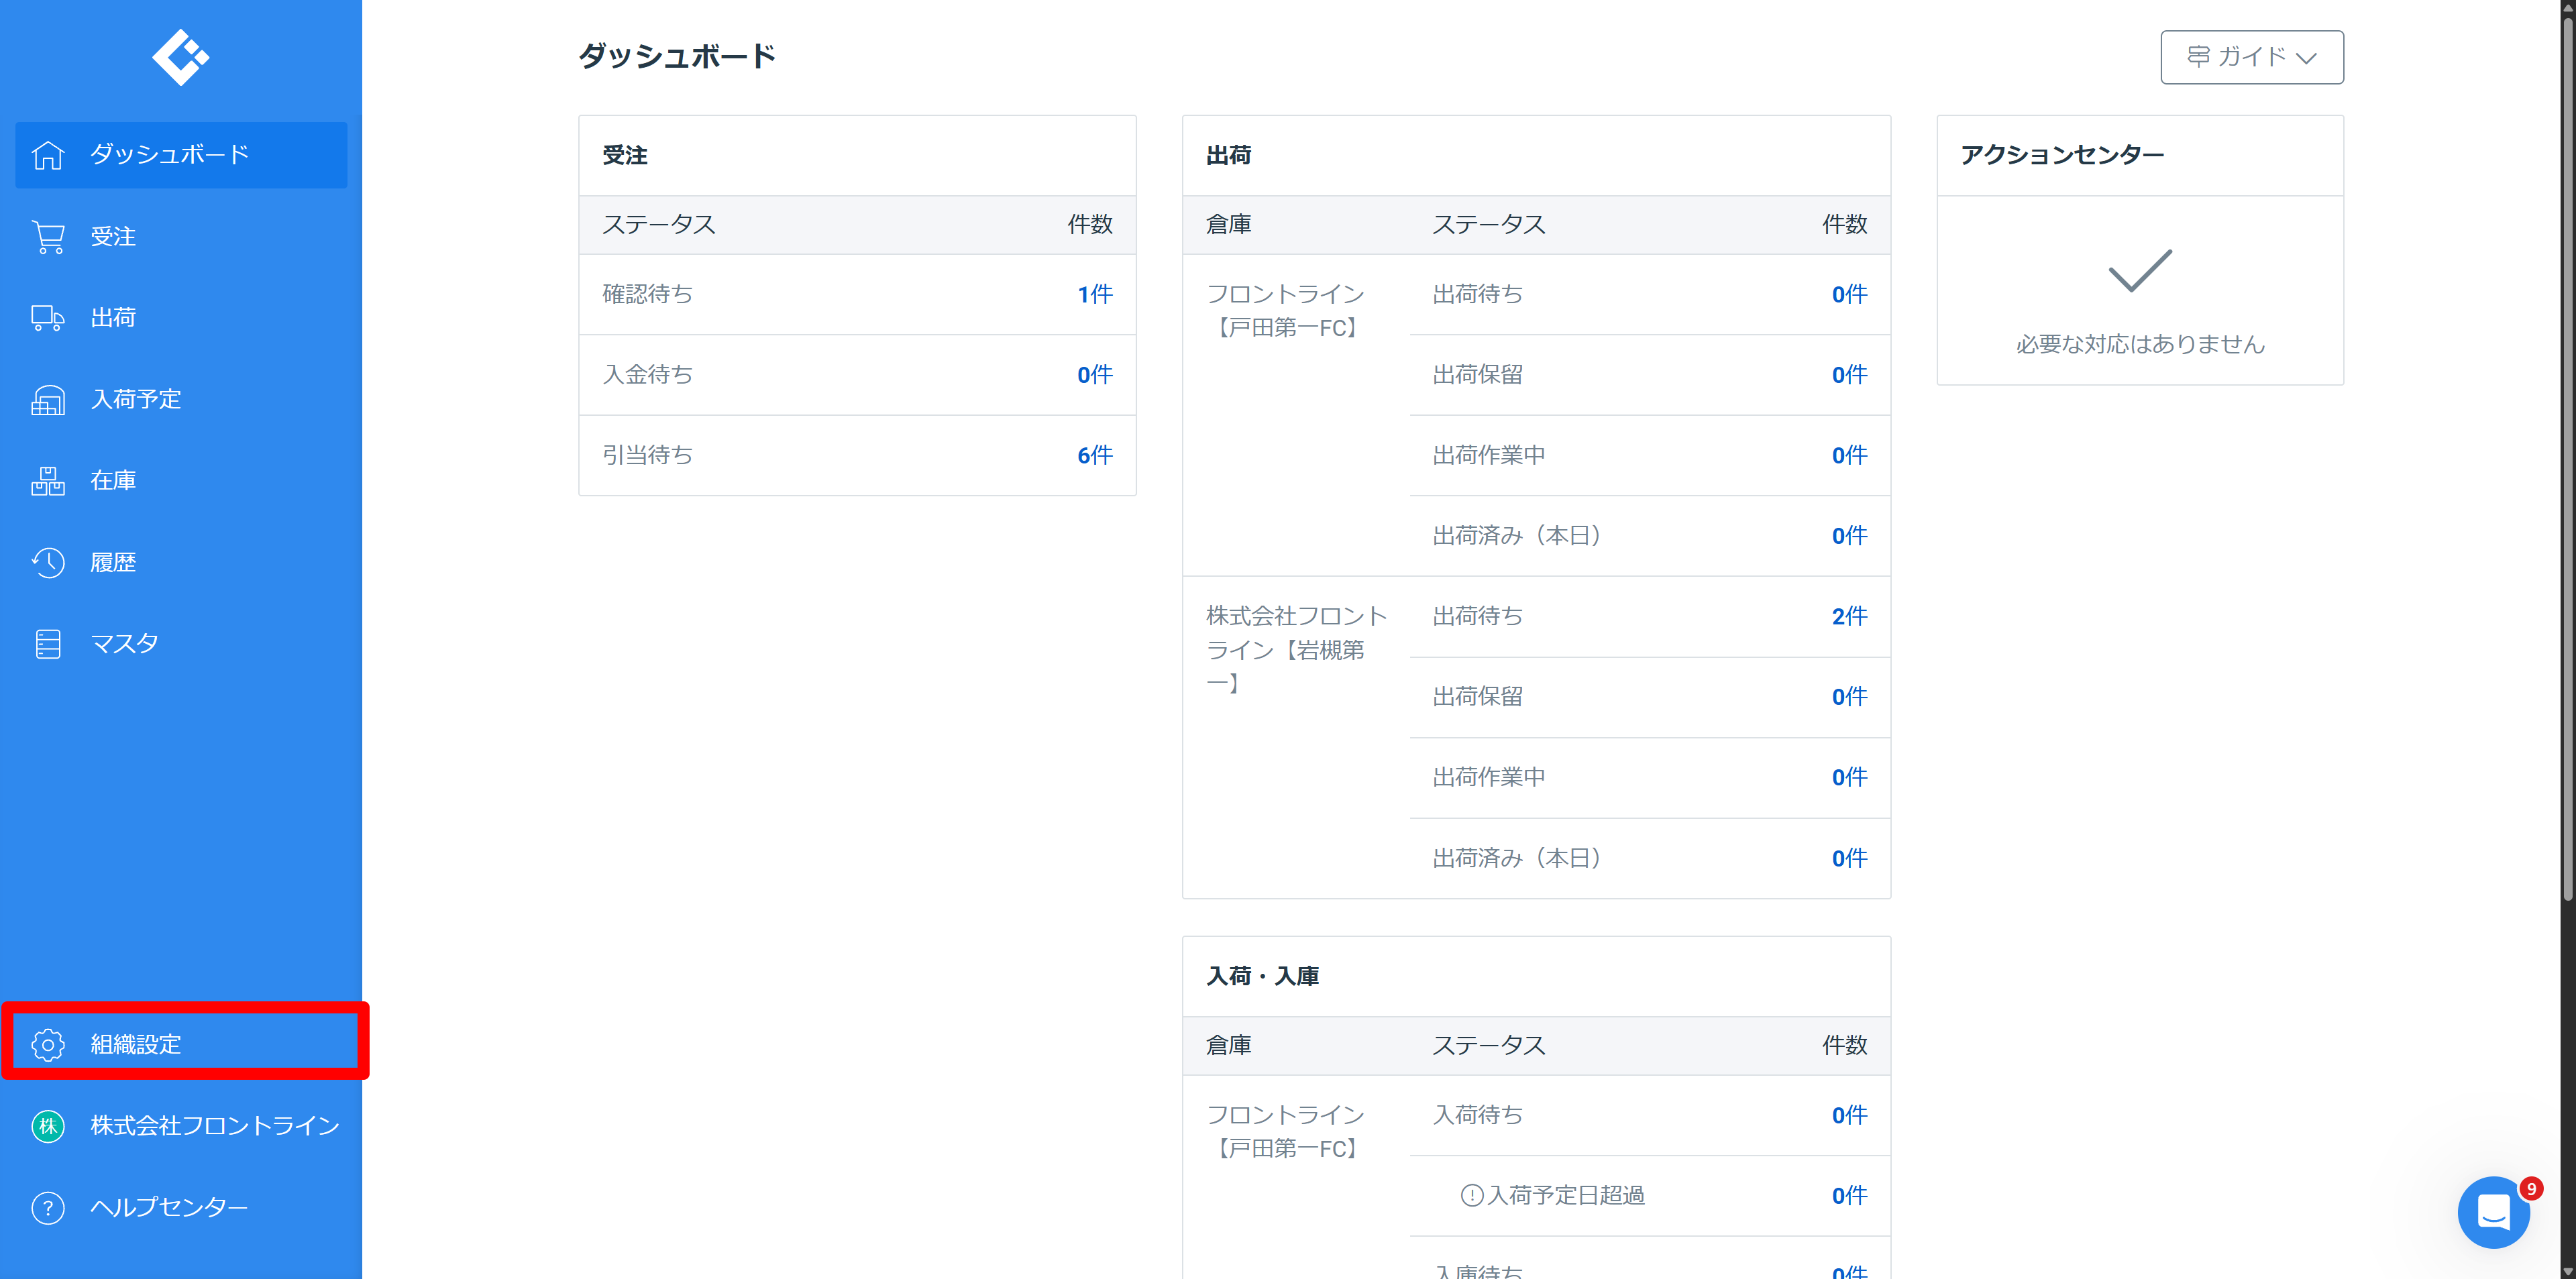Open 組織設定 in the sidebar

point(181,1045)
